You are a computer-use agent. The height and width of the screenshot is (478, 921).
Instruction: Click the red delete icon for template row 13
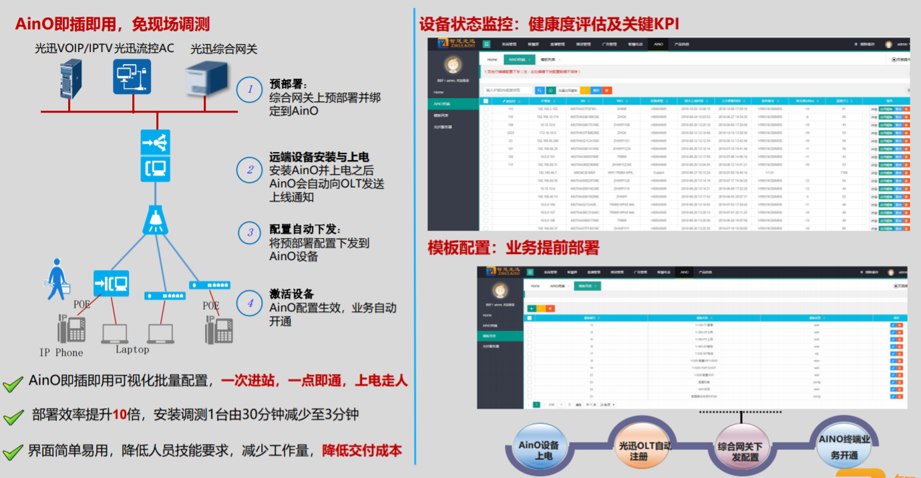pos(900,325)
